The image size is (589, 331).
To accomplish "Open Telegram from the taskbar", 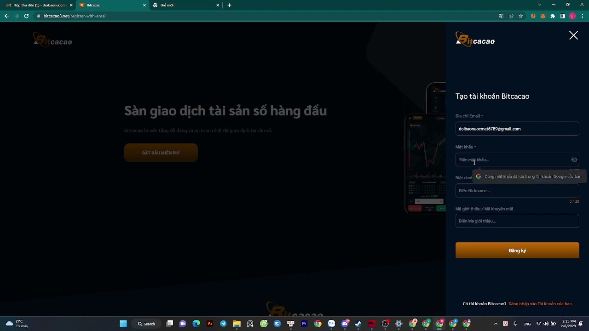I will (x=223, y=324).
